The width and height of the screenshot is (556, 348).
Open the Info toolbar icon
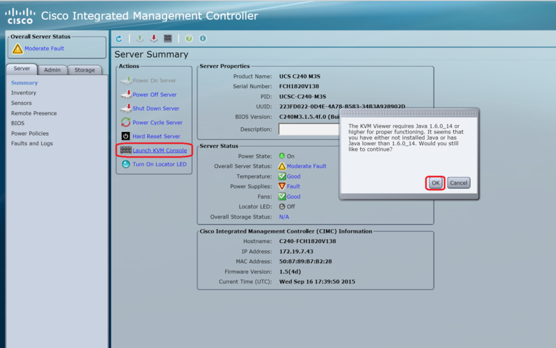click(x=202, y=38)
